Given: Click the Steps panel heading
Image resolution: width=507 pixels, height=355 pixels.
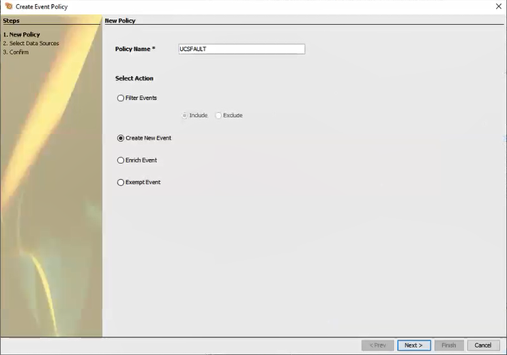Looking at the screenshot, I should pyautogui.click(x=12, y=20).
